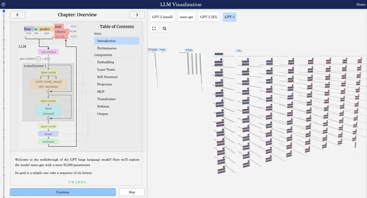Click the 'How' token in the diagram
Viewport: 367px width, 198px height.
point(28,29)
